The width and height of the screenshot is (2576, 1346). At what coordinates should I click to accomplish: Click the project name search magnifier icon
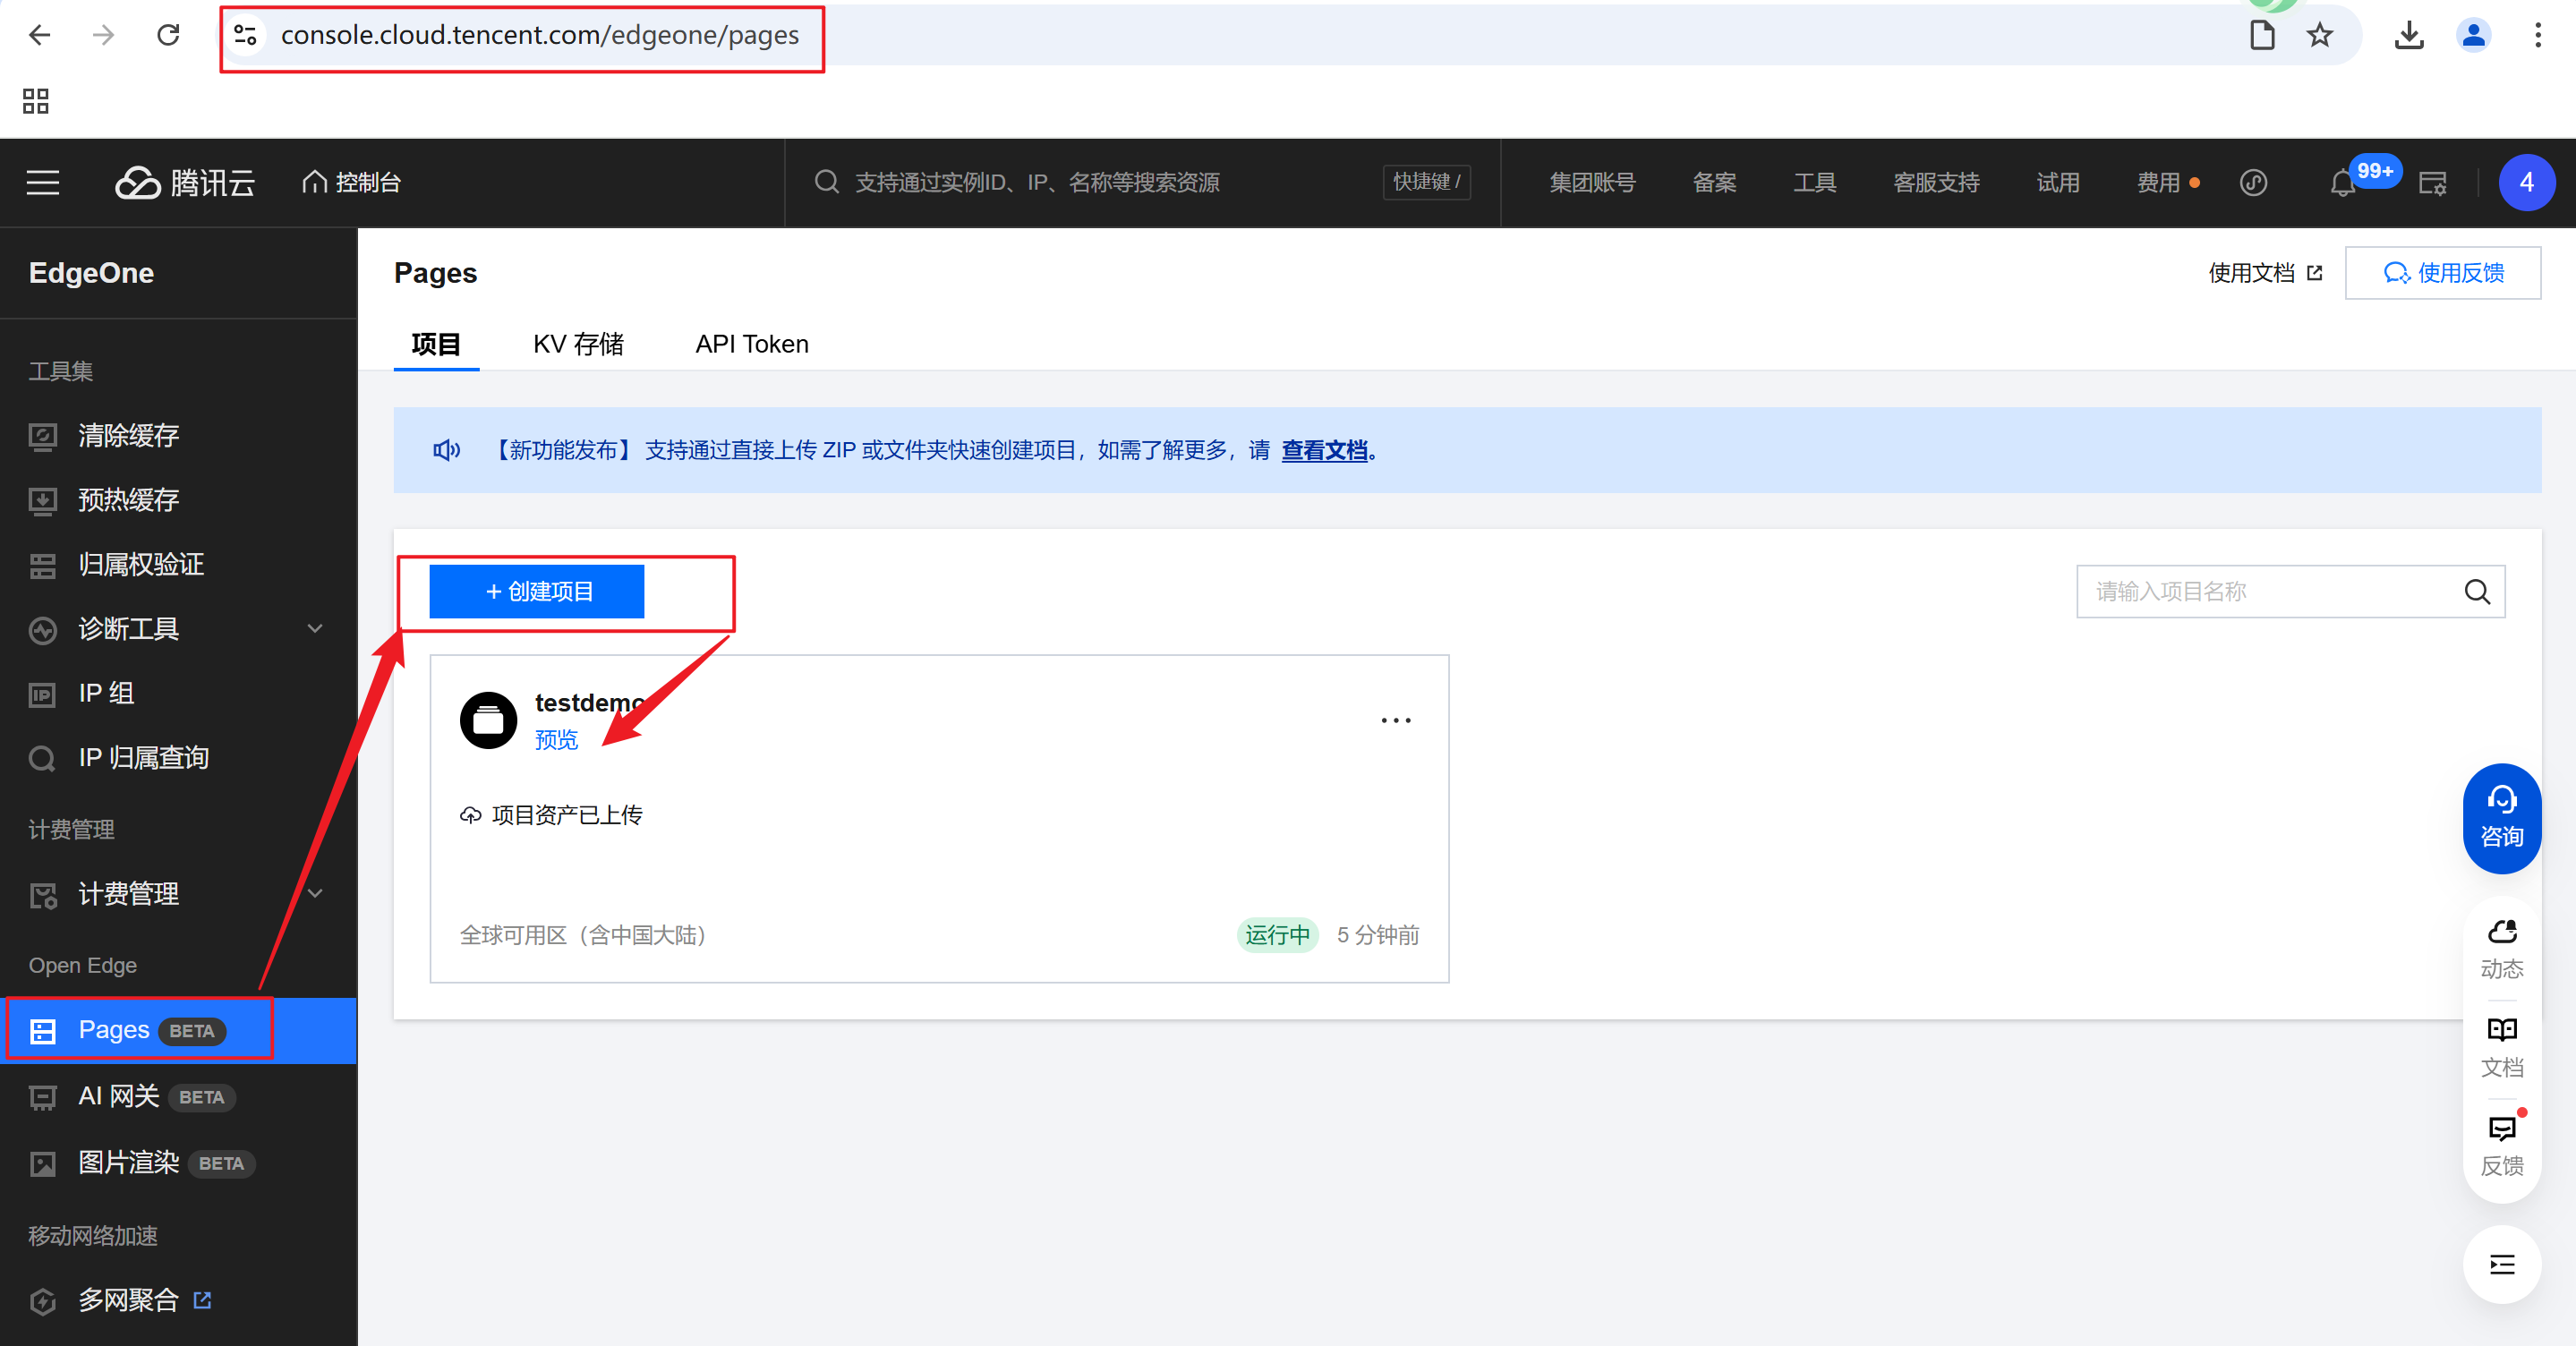2476,592
